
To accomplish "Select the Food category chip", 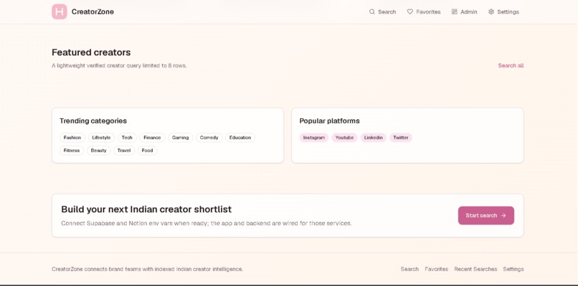I will 147,151.
